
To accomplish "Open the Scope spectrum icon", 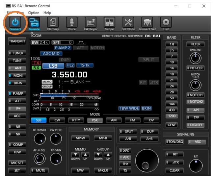I will [x=109, y=22].
